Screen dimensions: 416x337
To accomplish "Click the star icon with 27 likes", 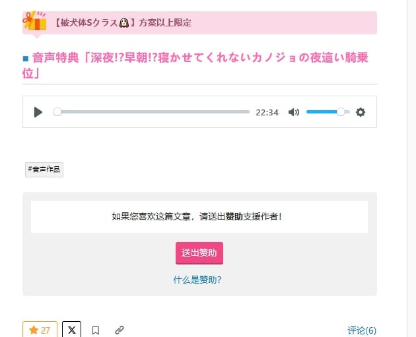I will [40, 330].
